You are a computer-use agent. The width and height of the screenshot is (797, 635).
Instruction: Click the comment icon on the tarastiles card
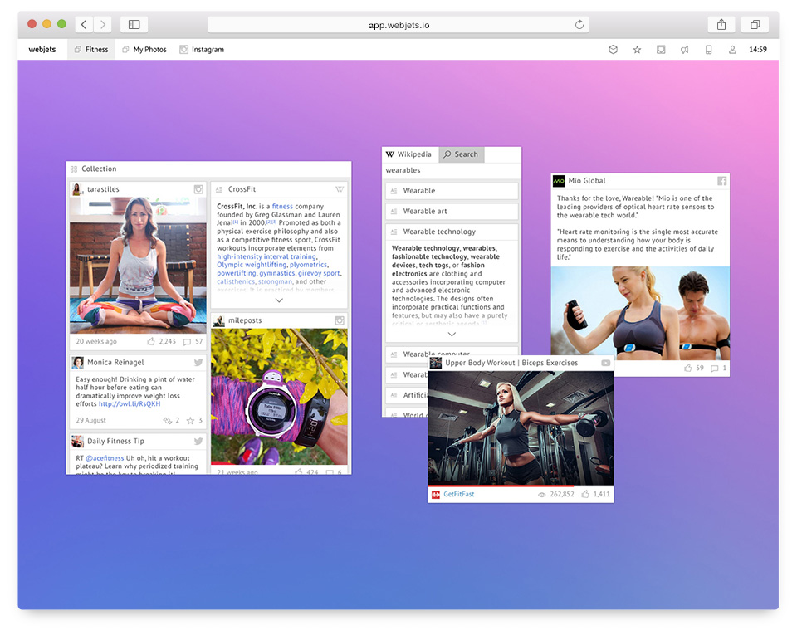(x=187, y=342)
